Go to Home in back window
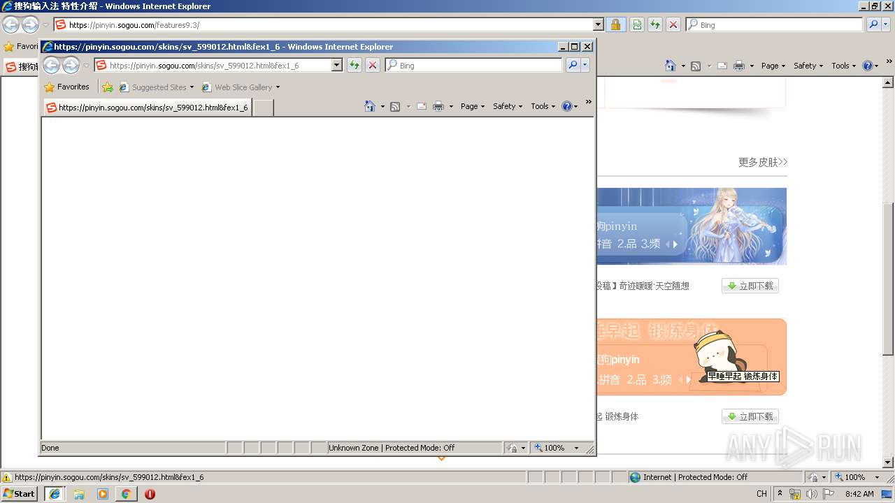Image resolution: width=895 pixels, height=503 pixels. tap(671, 66)
